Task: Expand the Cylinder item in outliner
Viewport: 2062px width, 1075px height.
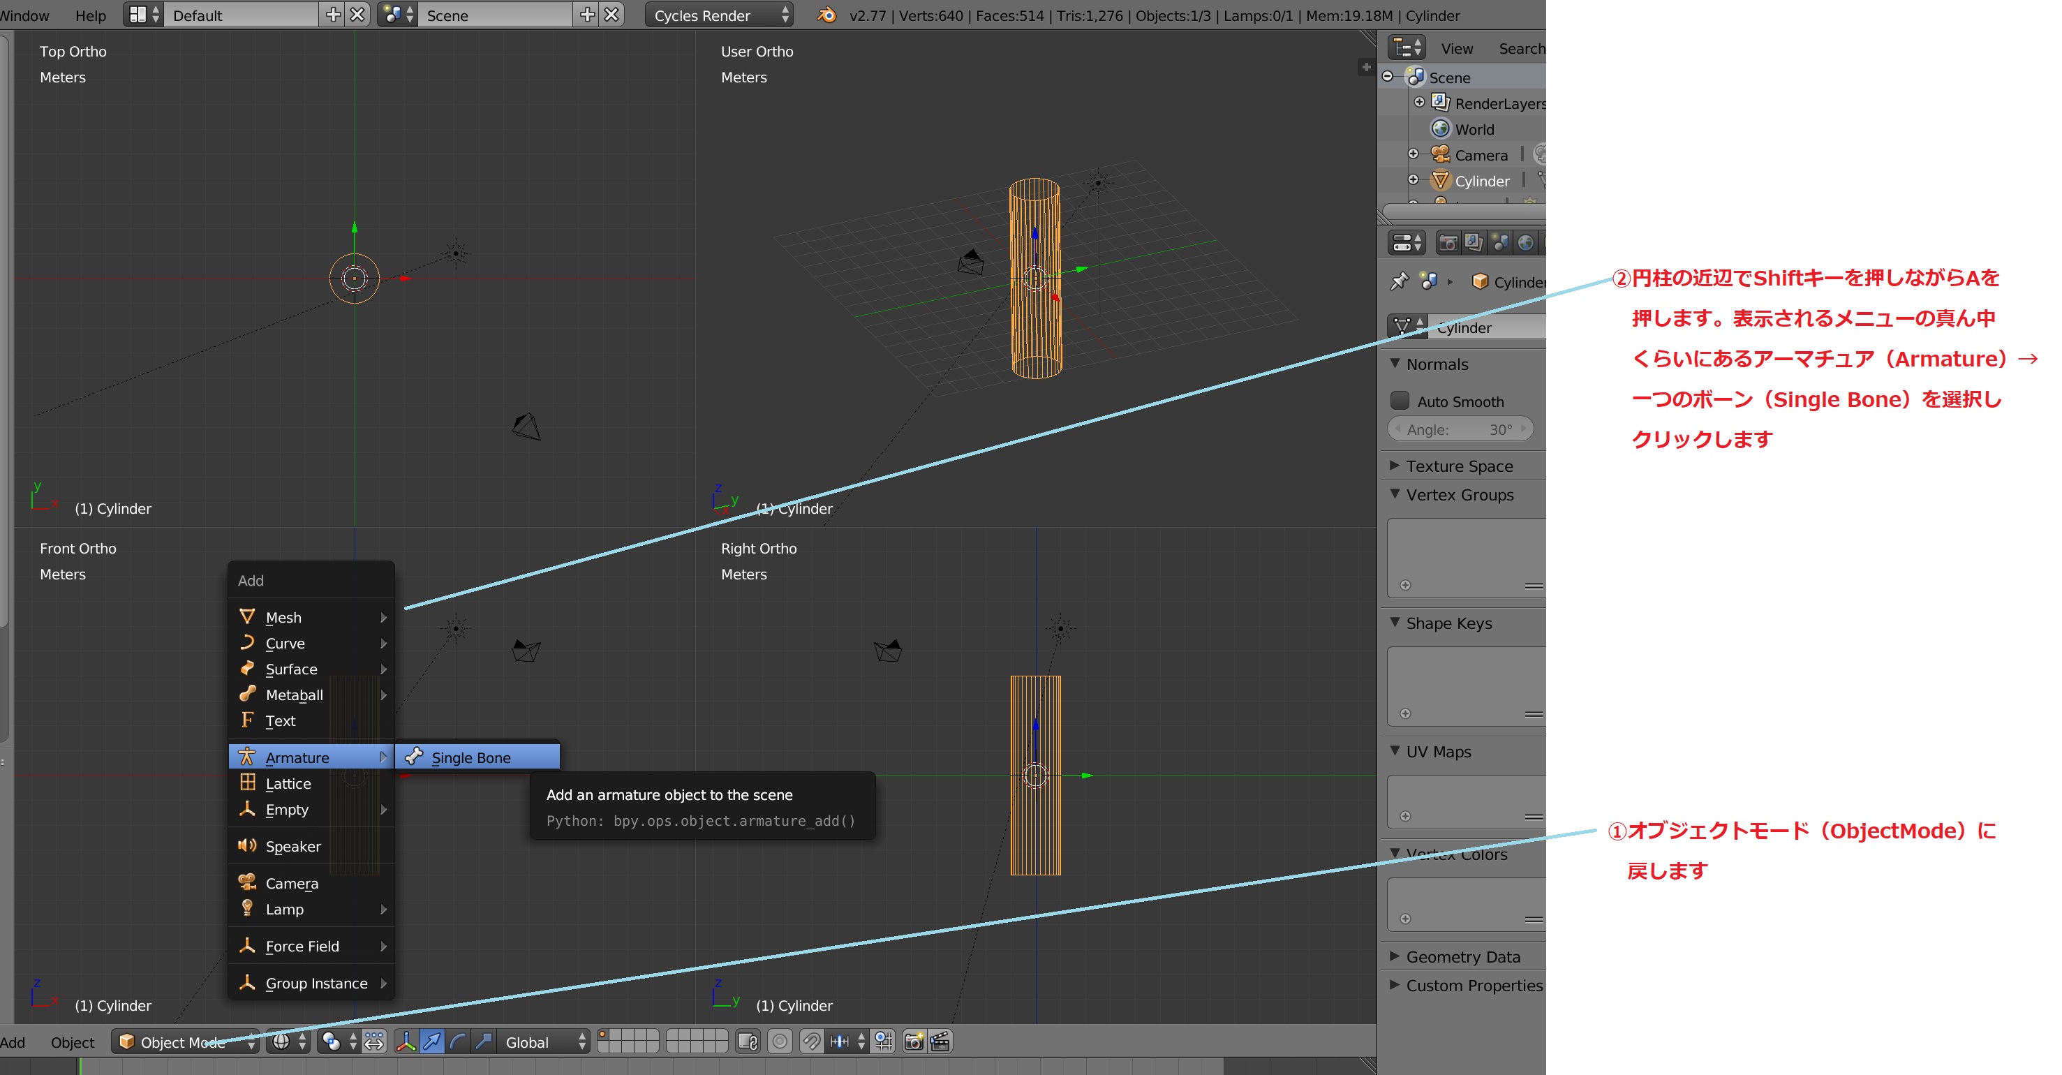Action: pyautogui.click(x=1414, y=180)
